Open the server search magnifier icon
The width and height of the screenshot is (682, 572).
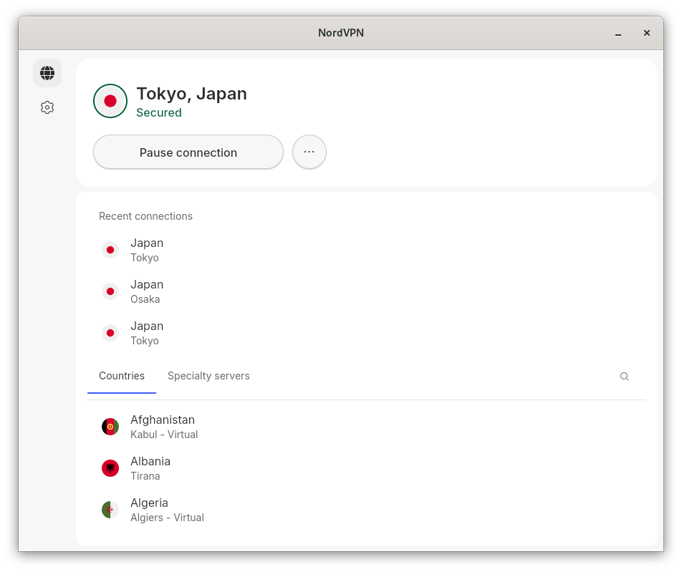click(624, 377)
